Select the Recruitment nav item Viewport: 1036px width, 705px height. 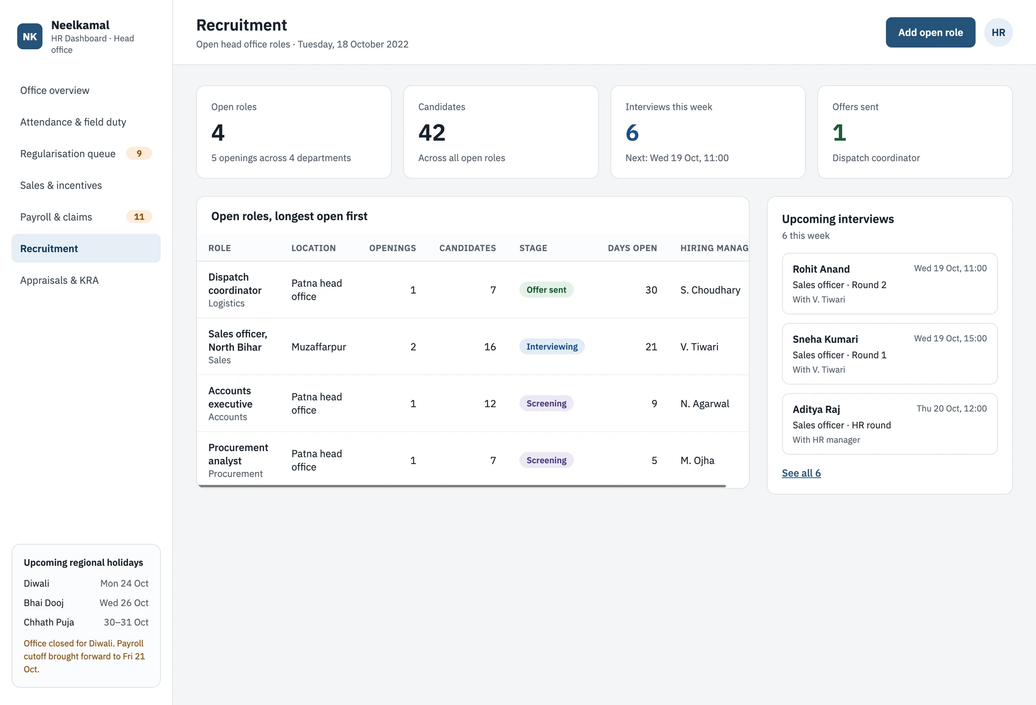point(86,249)
